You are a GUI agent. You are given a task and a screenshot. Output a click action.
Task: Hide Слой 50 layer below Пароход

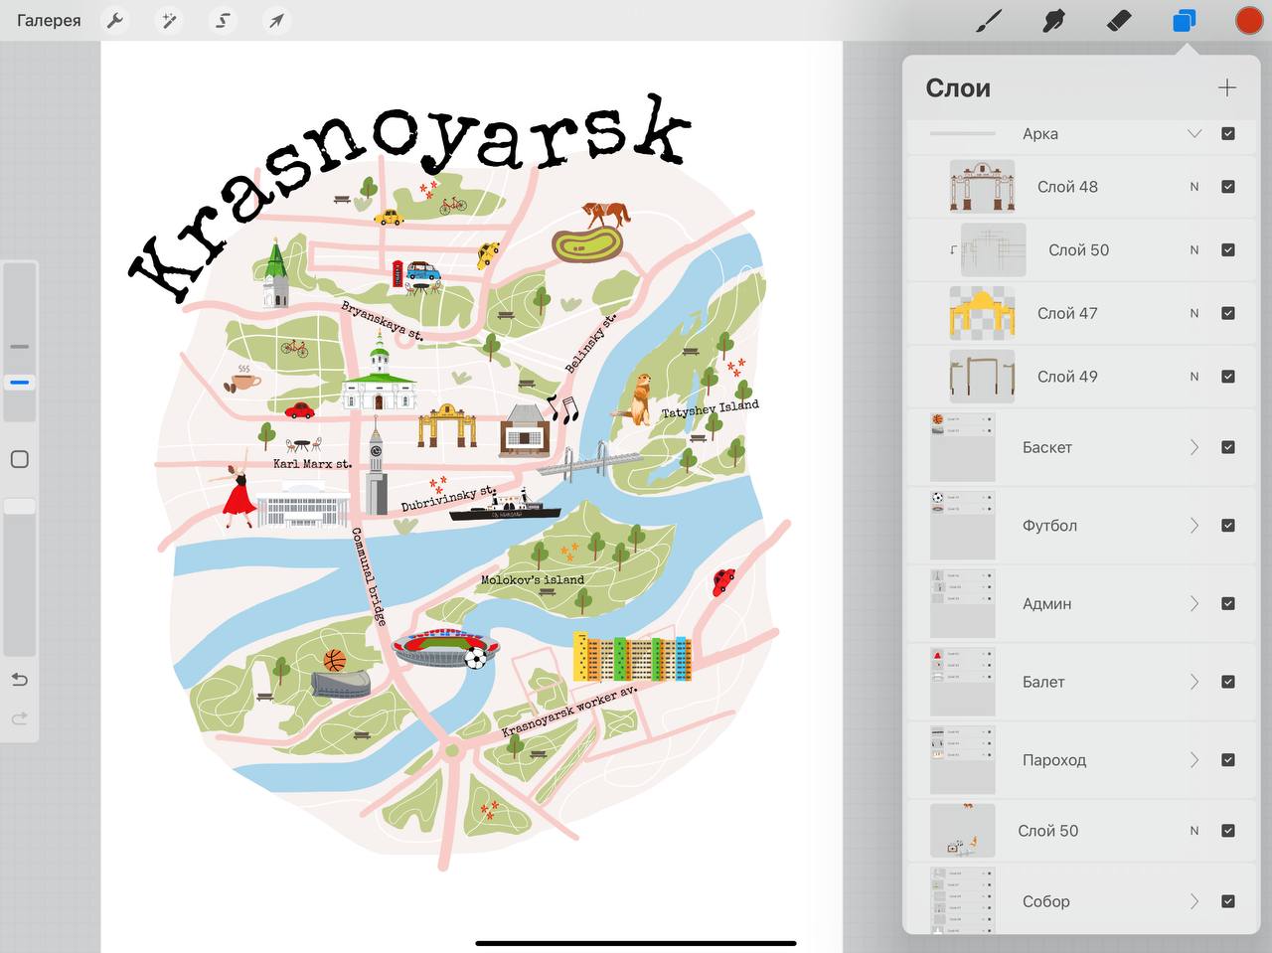tap(1228, 831)
